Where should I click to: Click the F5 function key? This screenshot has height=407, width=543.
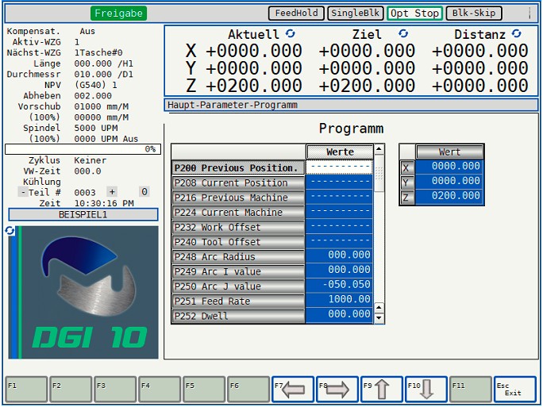(204, 390)
